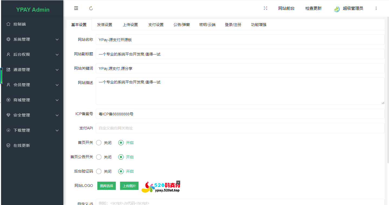
Task: Click the 图库选择 button
Action: [x=107, y=186]
